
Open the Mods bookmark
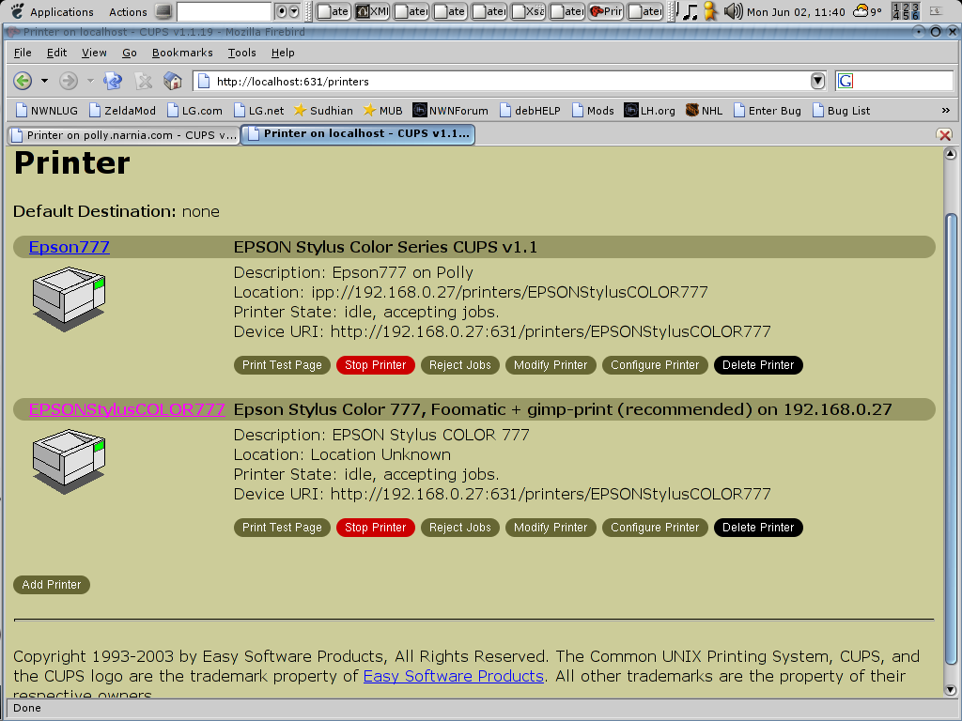(x=593, y=111)
